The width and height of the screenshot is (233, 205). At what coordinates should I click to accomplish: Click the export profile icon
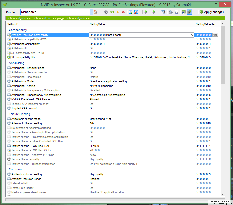(x=146, y=12)
